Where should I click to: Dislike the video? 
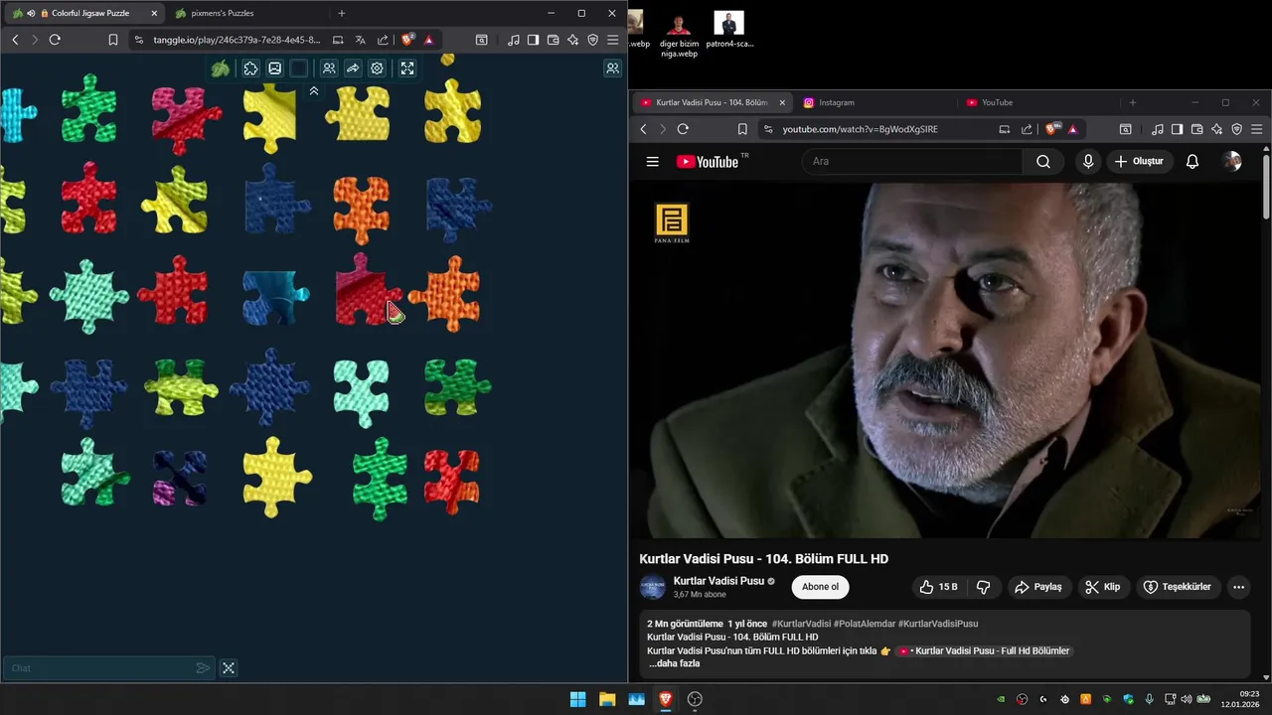coord(983,587)
